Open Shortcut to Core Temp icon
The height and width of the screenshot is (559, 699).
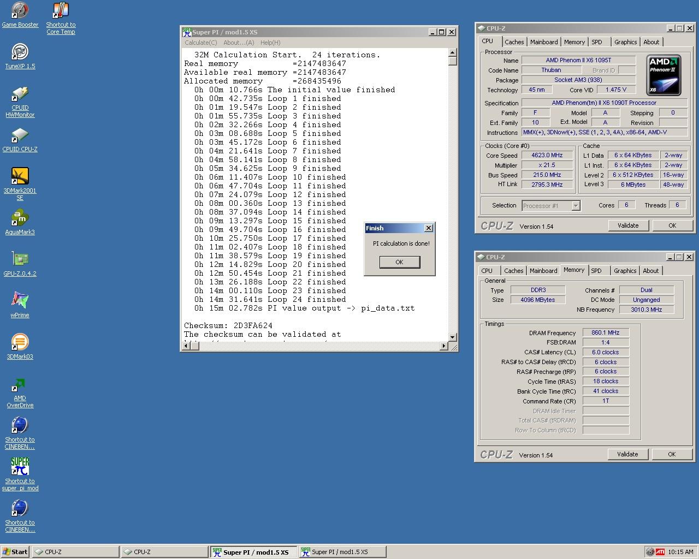coord(61,18)
